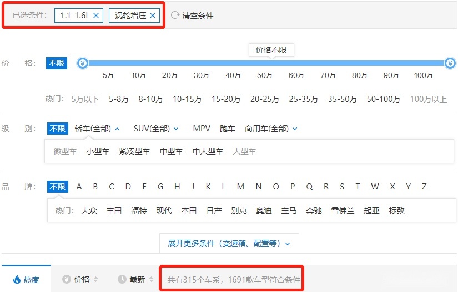Image resolution: width=458 pixels, height=292 pixels.
Task: Filter brands by letter Z
Action: click(x=424, y=187)
